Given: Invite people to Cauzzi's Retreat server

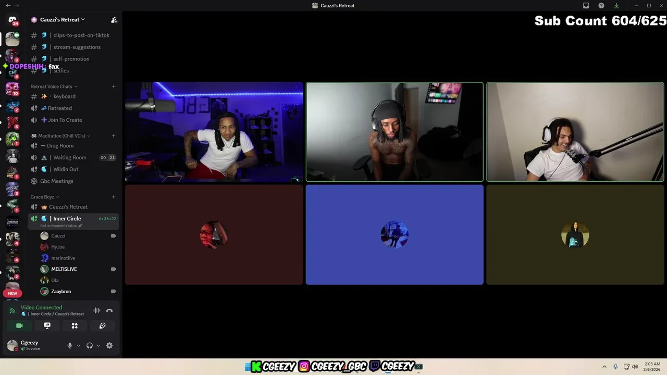Looking at the screenshot, I should click(114, 20).
